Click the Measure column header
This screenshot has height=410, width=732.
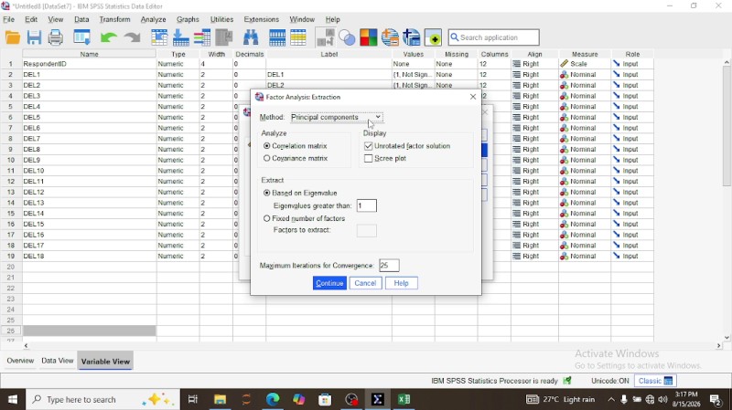click(585, 54)
